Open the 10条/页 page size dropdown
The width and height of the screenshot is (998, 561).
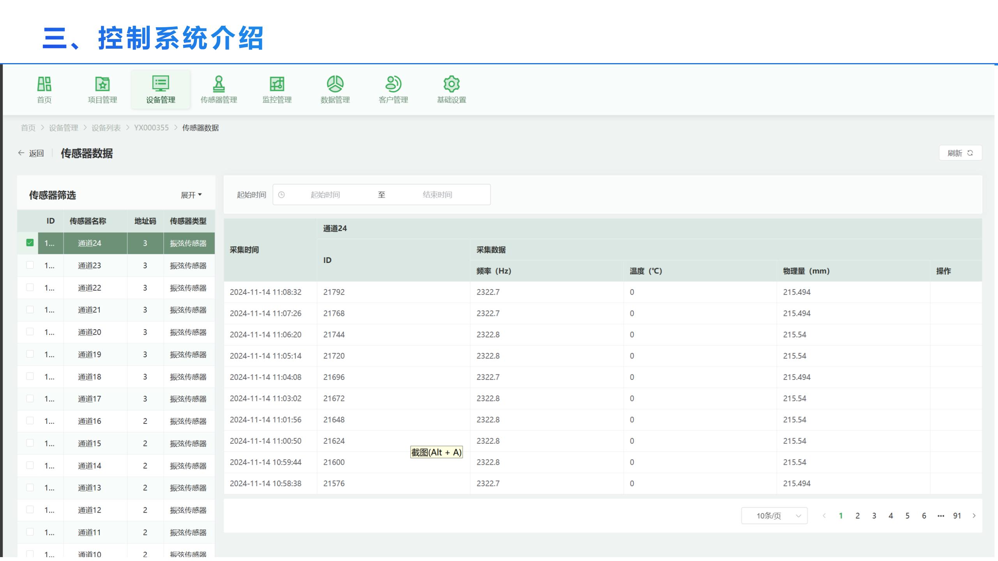pyautogui.click(x=774, y=516)
